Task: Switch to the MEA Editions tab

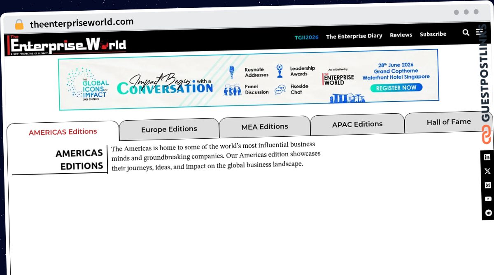Action: 265,127
